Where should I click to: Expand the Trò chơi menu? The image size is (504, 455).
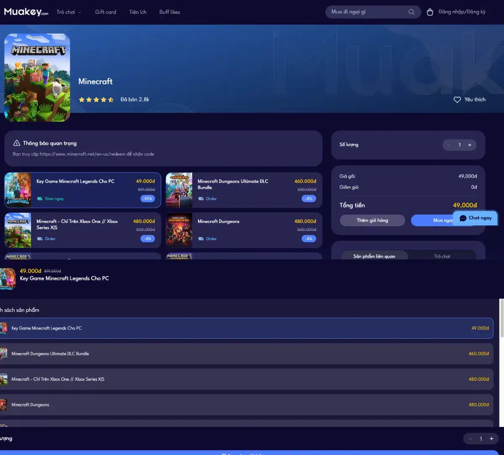click(x=69, y=12)
